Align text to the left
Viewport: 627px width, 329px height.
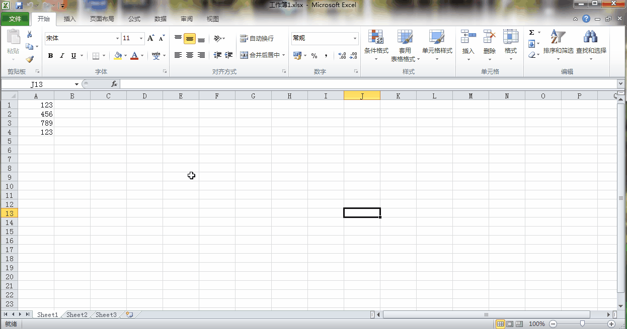coord(178,55)
